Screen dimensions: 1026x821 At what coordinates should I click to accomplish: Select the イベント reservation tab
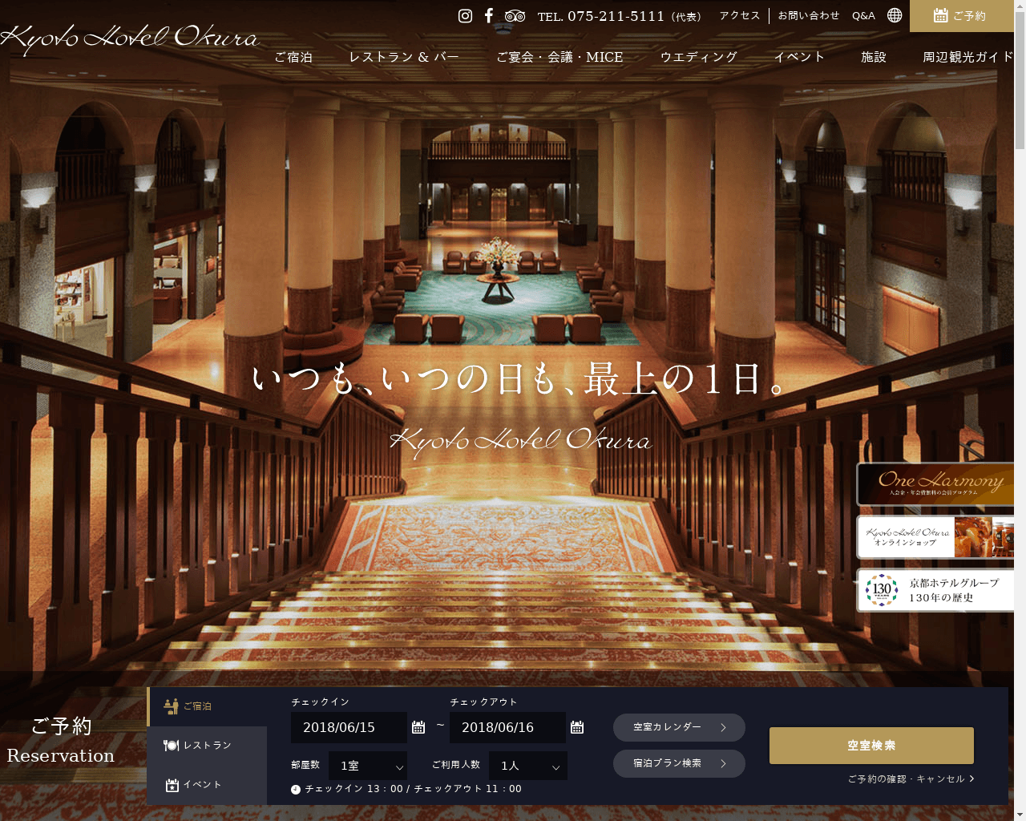[207, 785]
